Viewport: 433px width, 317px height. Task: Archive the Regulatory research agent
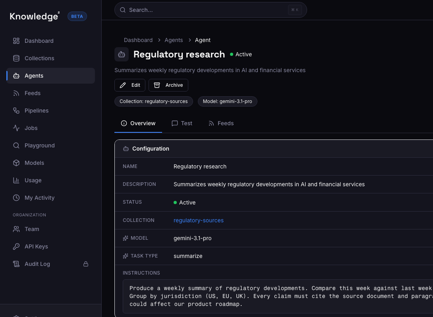tap(168, 85)
